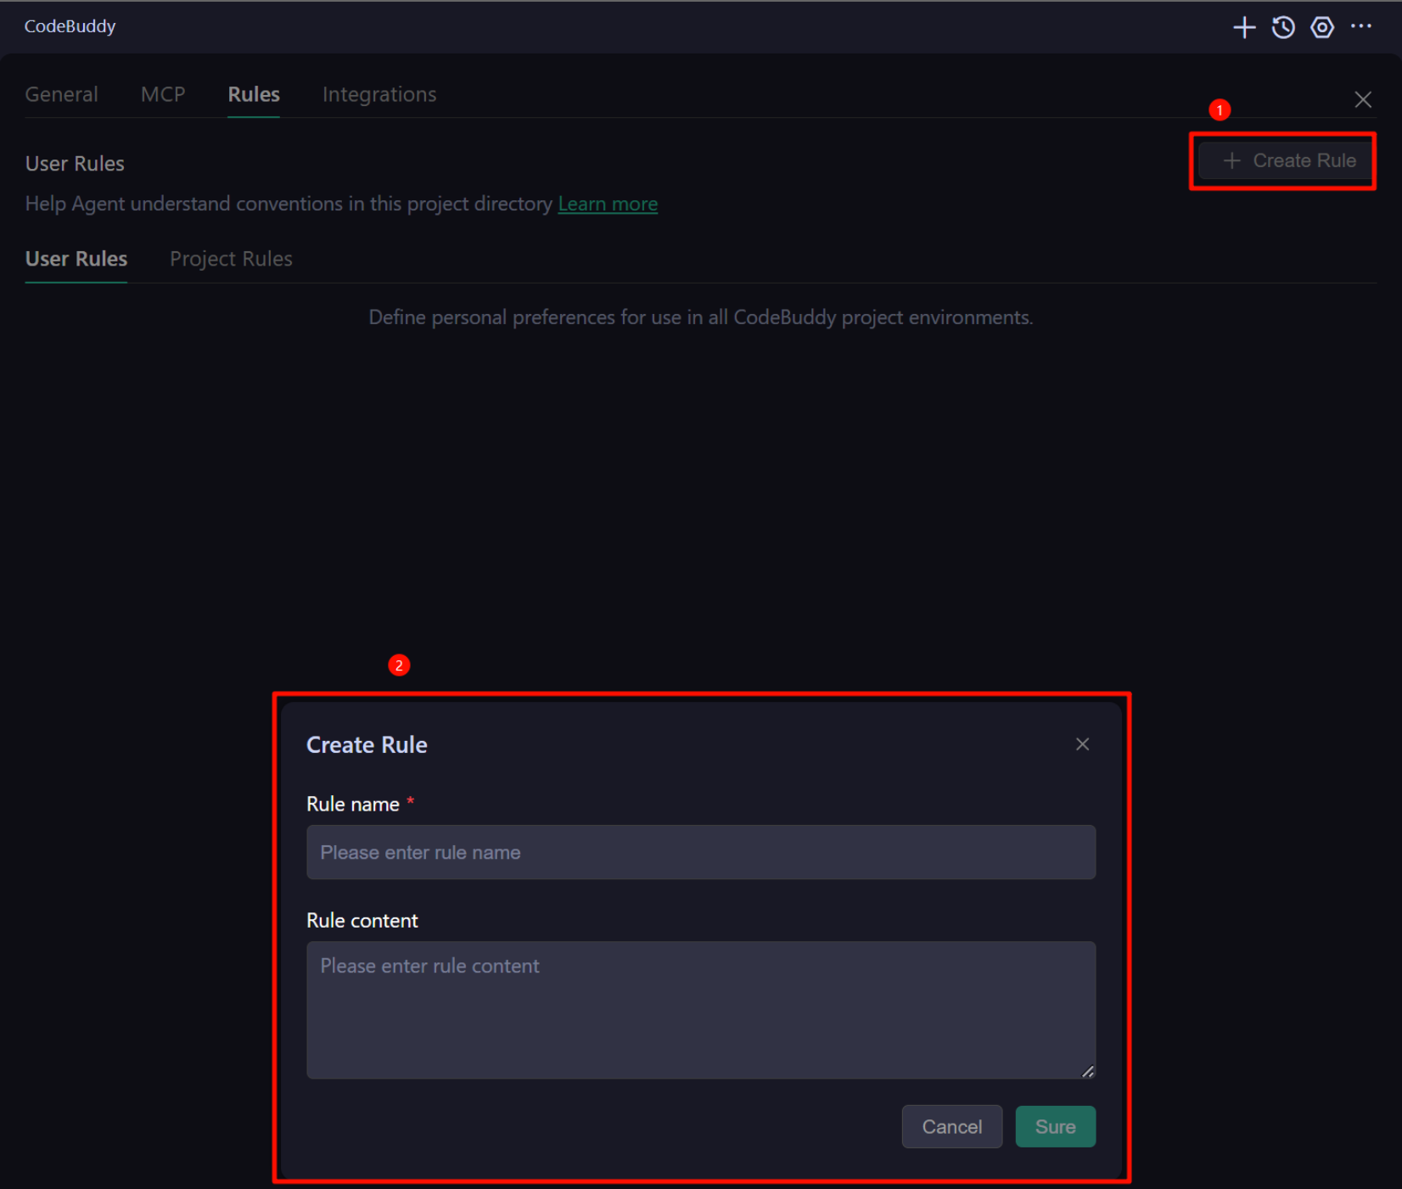The image size is (1402, 1189).
Task: Show the User Rules sub-tab
Action: coord(76,259)
